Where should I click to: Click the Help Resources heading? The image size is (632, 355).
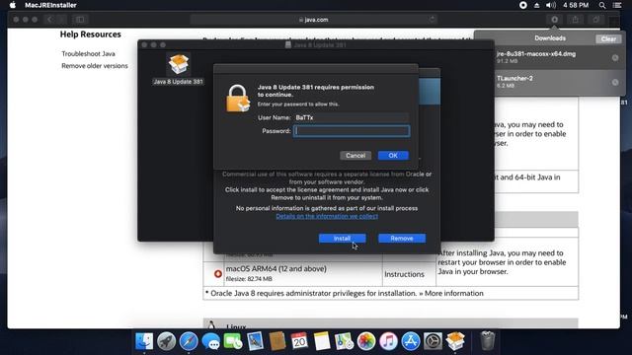pos(90,35)
